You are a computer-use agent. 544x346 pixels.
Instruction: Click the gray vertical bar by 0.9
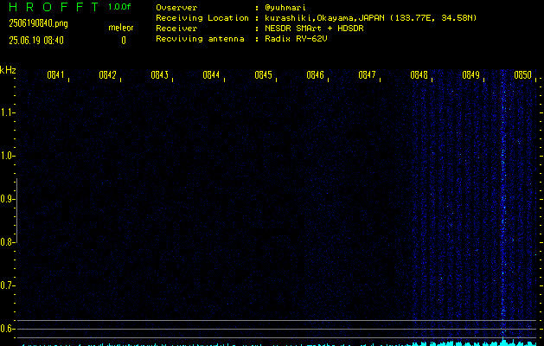pyautogui.click(x=16, y=210)
